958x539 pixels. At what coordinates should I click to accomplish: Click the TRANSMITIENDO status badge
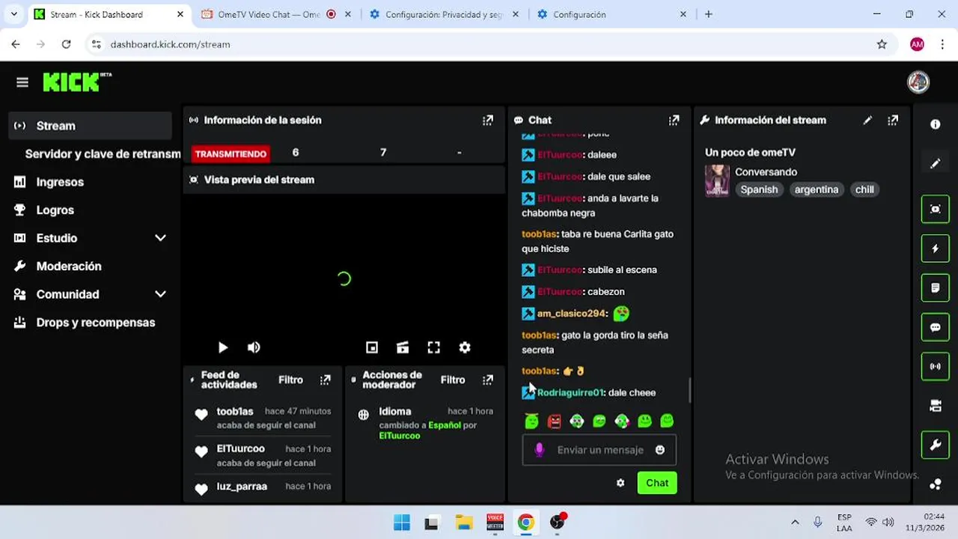coord(231,153)
